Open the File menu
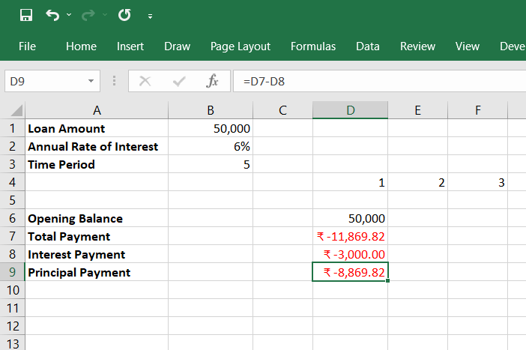The height and width of the screenshot is (350, 526). (x=27, y=46)
